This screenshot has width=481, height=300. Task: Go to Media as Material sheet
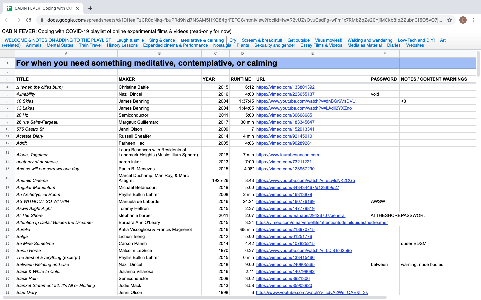[x=364, y=45]
